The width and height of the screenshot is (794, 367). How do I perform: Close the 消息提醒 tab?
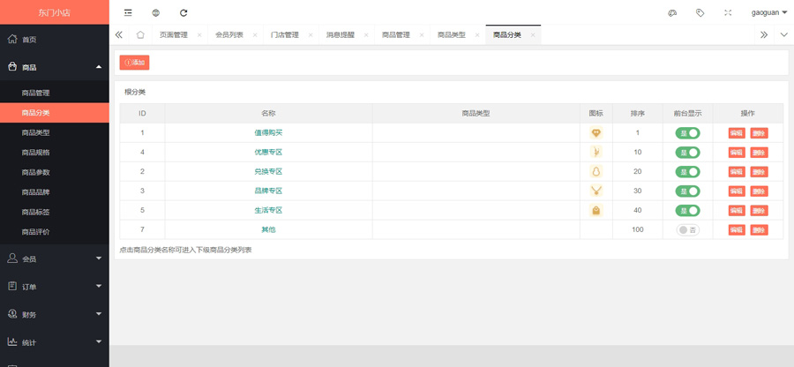click(366, 35)
